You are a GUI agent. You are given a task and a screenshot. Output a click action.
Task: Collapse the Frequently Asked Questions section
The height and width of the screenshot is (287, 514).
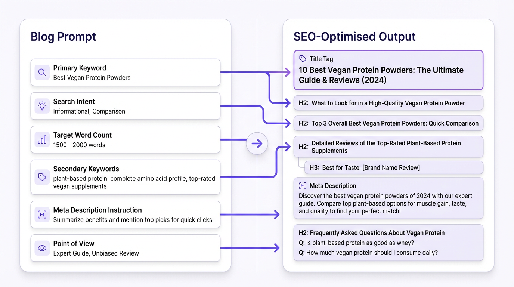click(x=388, y=243)
